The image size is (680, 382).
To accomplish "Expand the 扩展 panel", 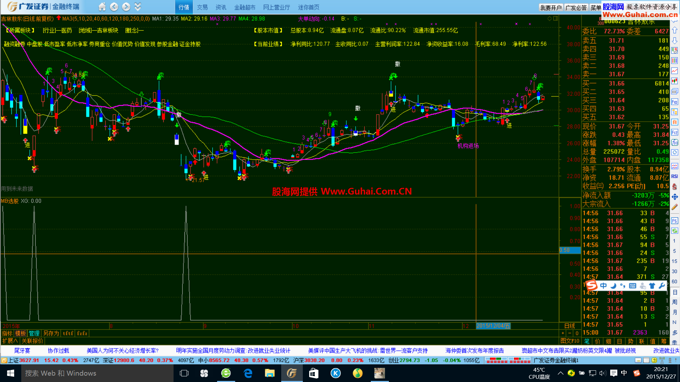I will pos(10,341).
